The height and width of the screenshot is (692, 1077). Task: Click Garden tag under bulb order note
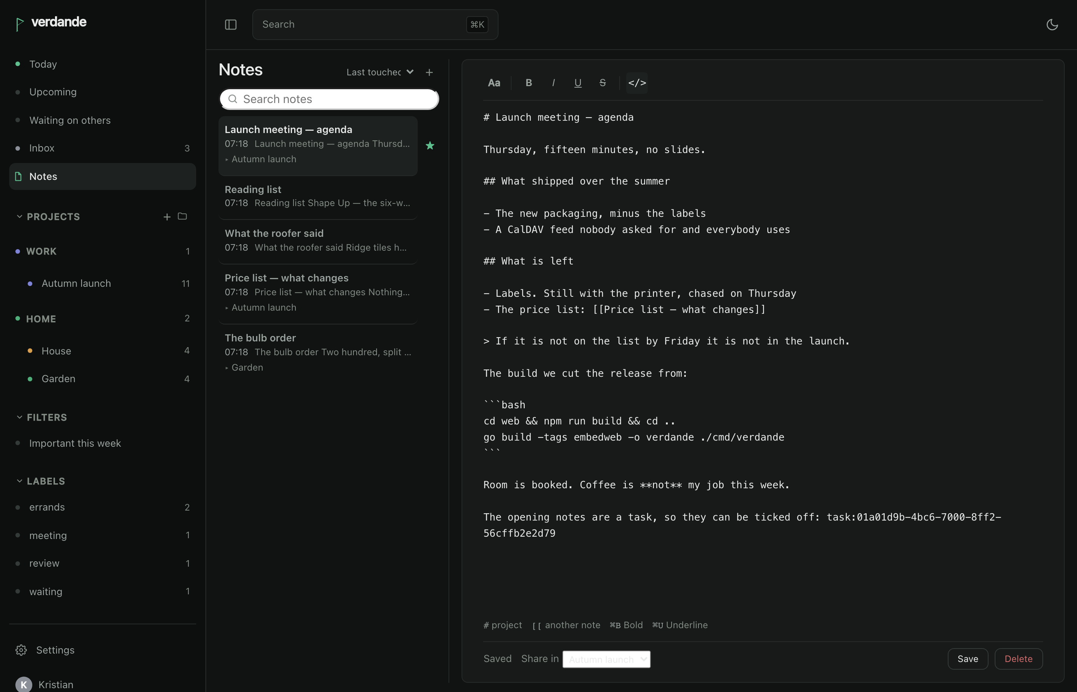(244, 368)
